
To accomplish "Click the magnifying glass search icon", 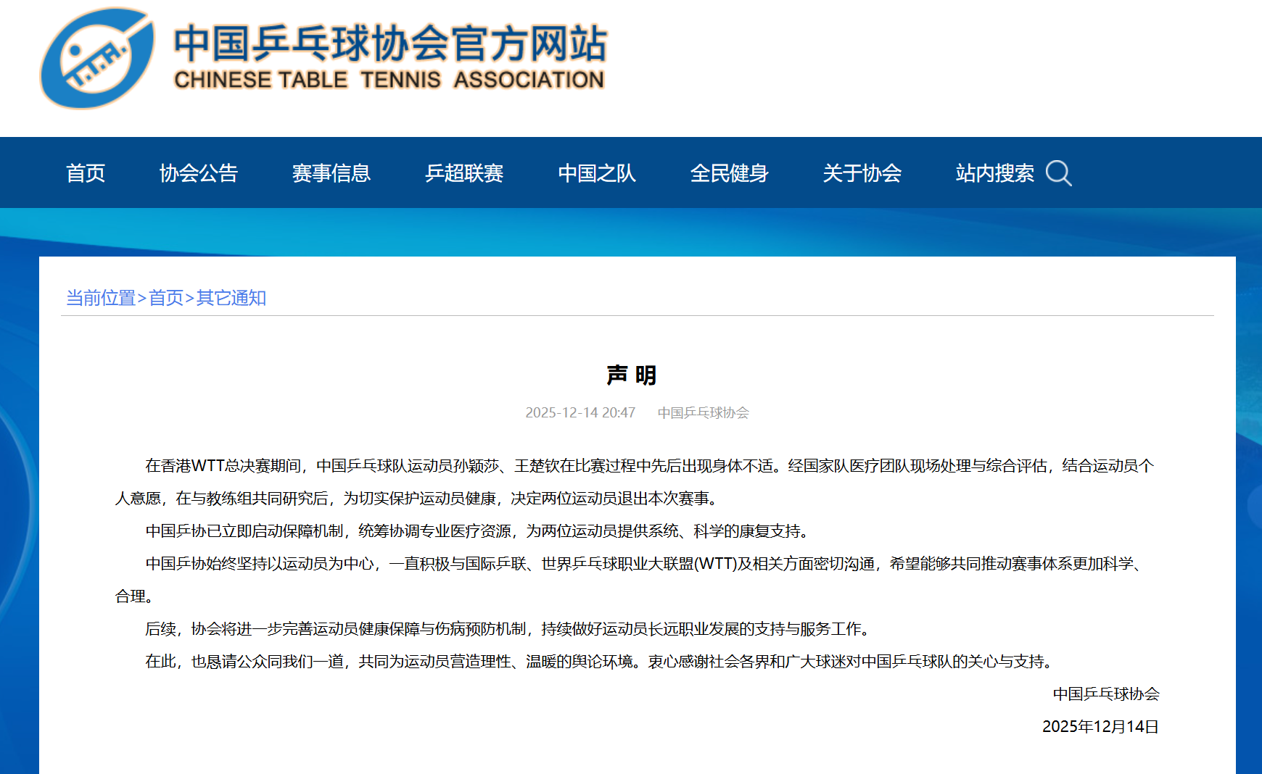I will [1058, 173].
